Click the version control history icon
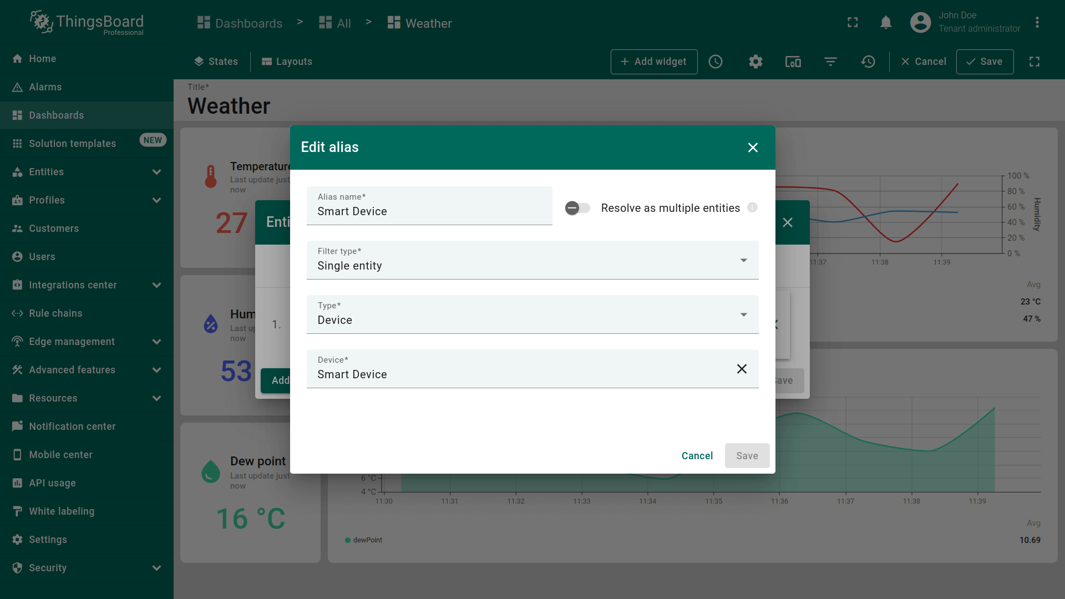Image resolution: width=1065 pixels, height=599 pixels. point(868,62)
